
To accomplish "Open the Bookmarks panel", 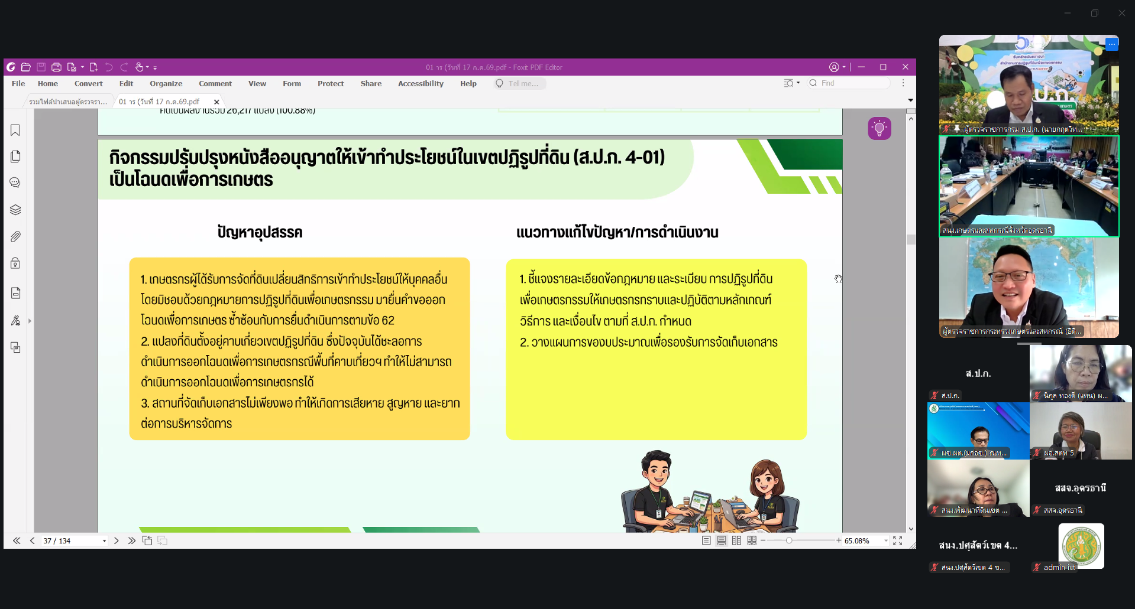I will point(15,130).
